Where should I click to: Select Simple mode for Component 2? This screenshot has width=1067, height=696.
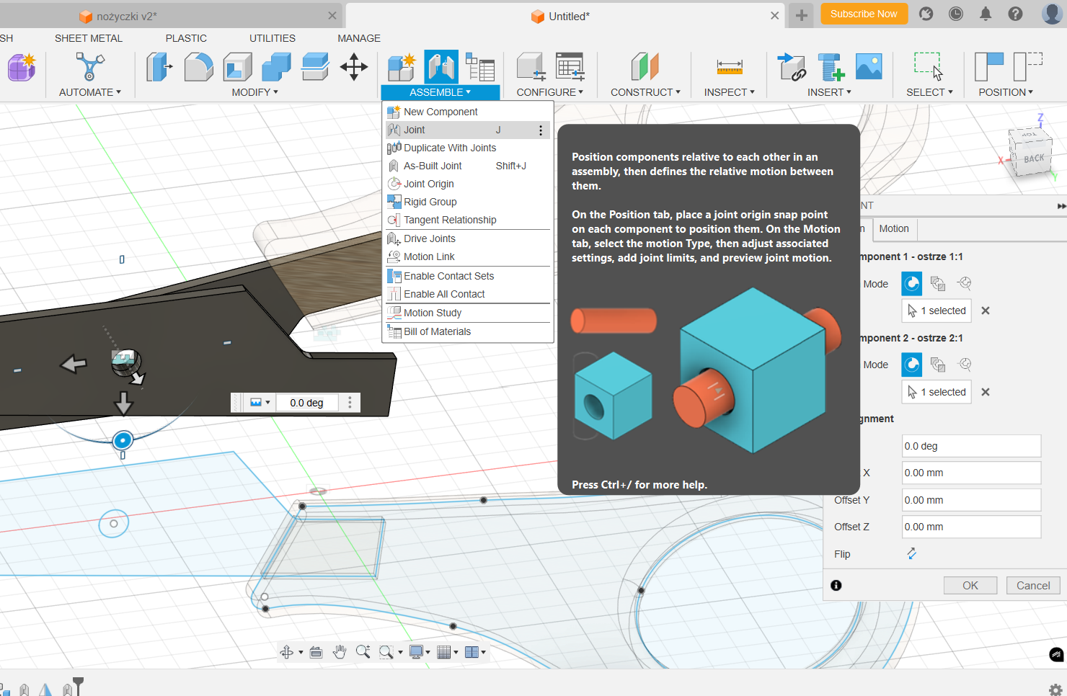coord(912,364)
